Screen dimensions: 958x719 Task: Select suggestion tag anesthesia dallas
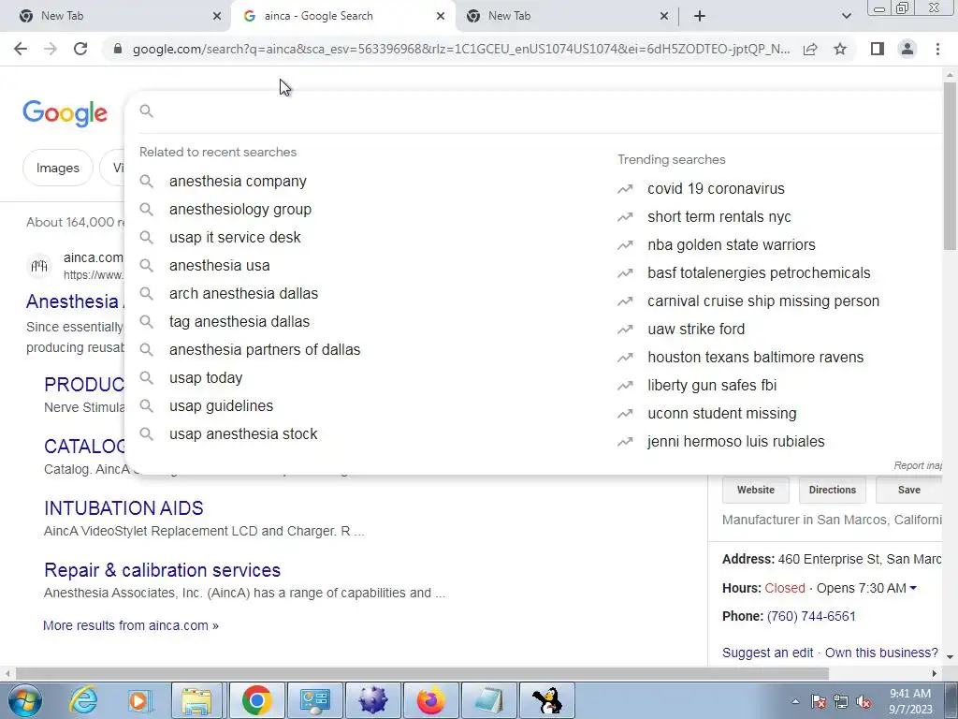(x=239, y=322)
